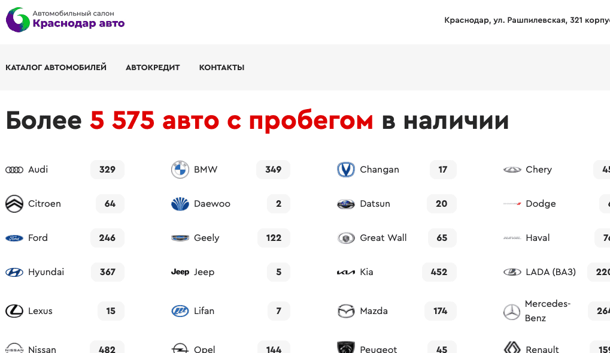The height and width of the screenshot is (353, 610).
Task: Click the Mazda emblem icon
Action: point(346,312)
